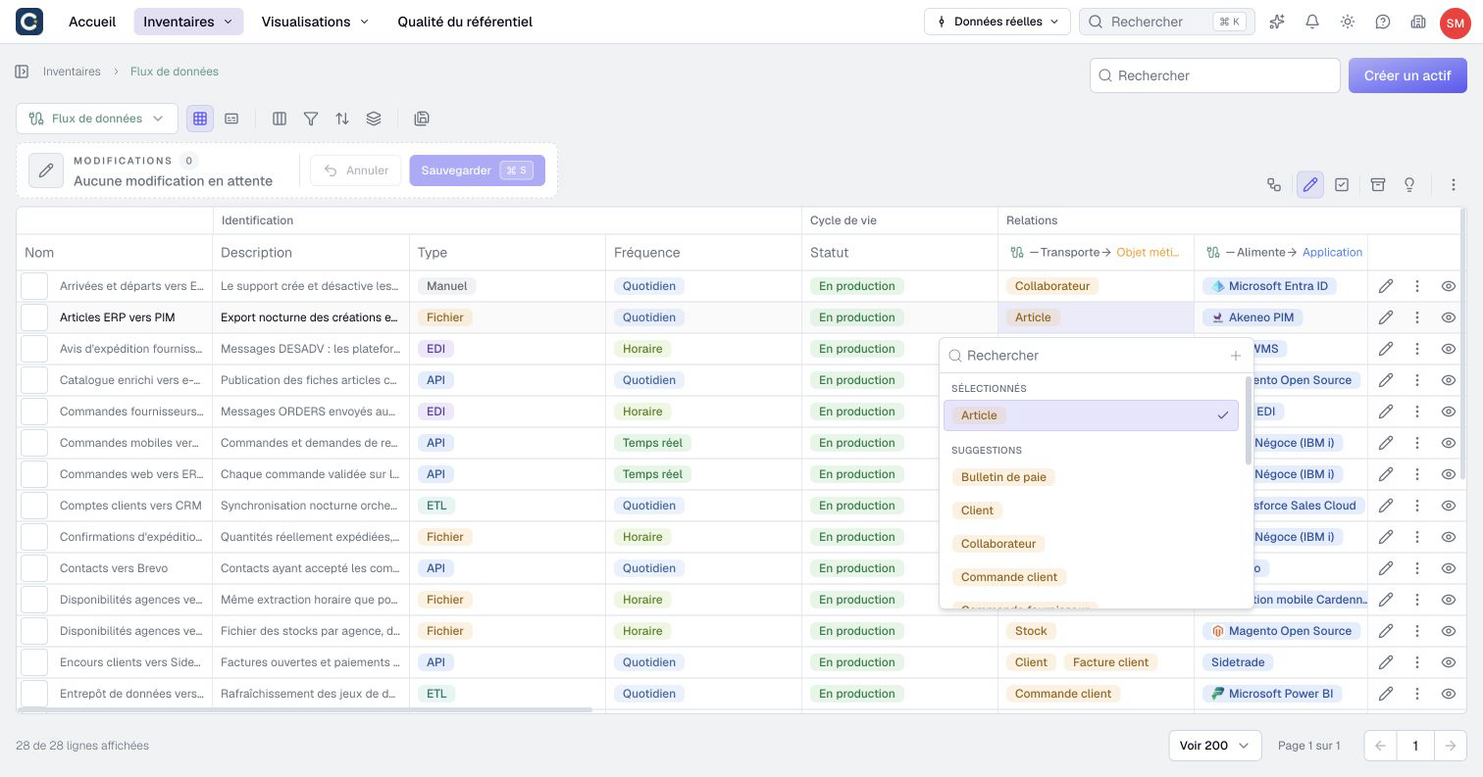The width and height of the screenshot is (1483, 777).
Task: Open the AI sparkles assistant icon
Action: [x=1277, y=22]
